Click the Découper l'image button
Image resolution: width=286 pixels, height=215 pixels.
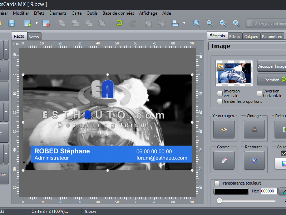point(272,66)
